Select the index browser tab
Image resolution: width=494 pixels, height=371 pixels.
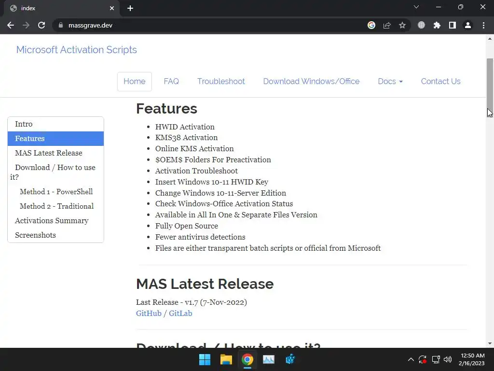(x=61, y=8)
